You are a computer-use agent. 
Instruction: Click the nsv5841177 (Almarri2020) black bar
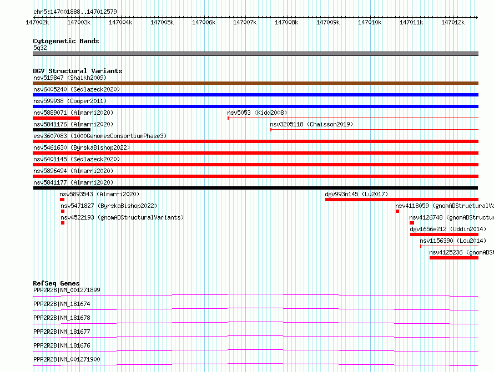coord(255,188)
